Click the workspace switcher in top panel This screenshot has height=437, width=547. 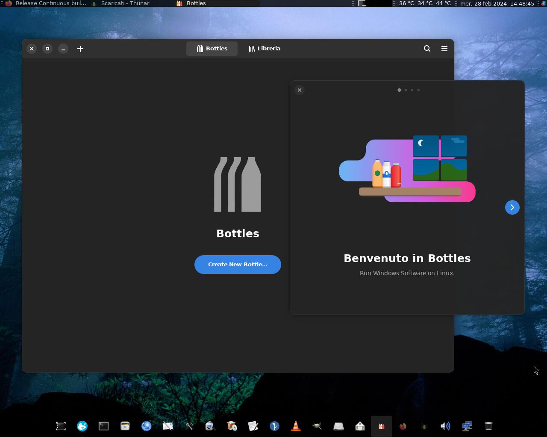[362, 3]
